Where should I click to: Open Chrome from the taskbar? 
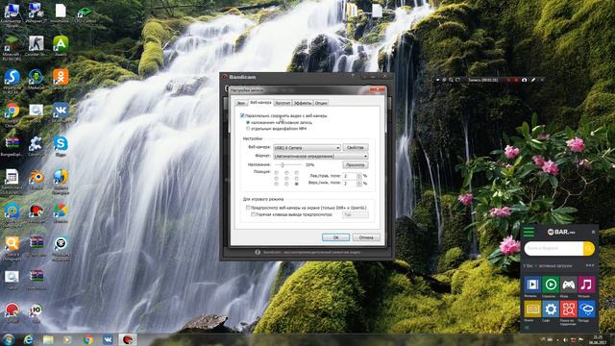87,339
